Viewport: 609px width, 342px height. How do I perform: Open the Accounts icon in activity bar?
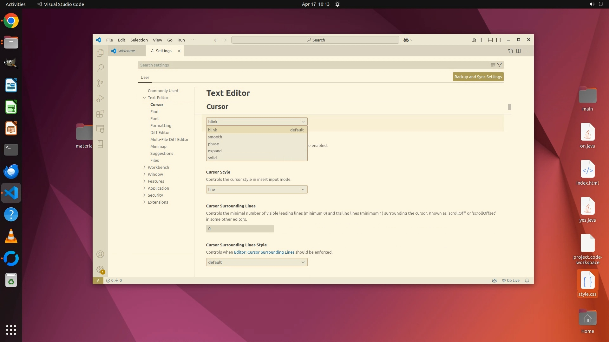[100, 254]
